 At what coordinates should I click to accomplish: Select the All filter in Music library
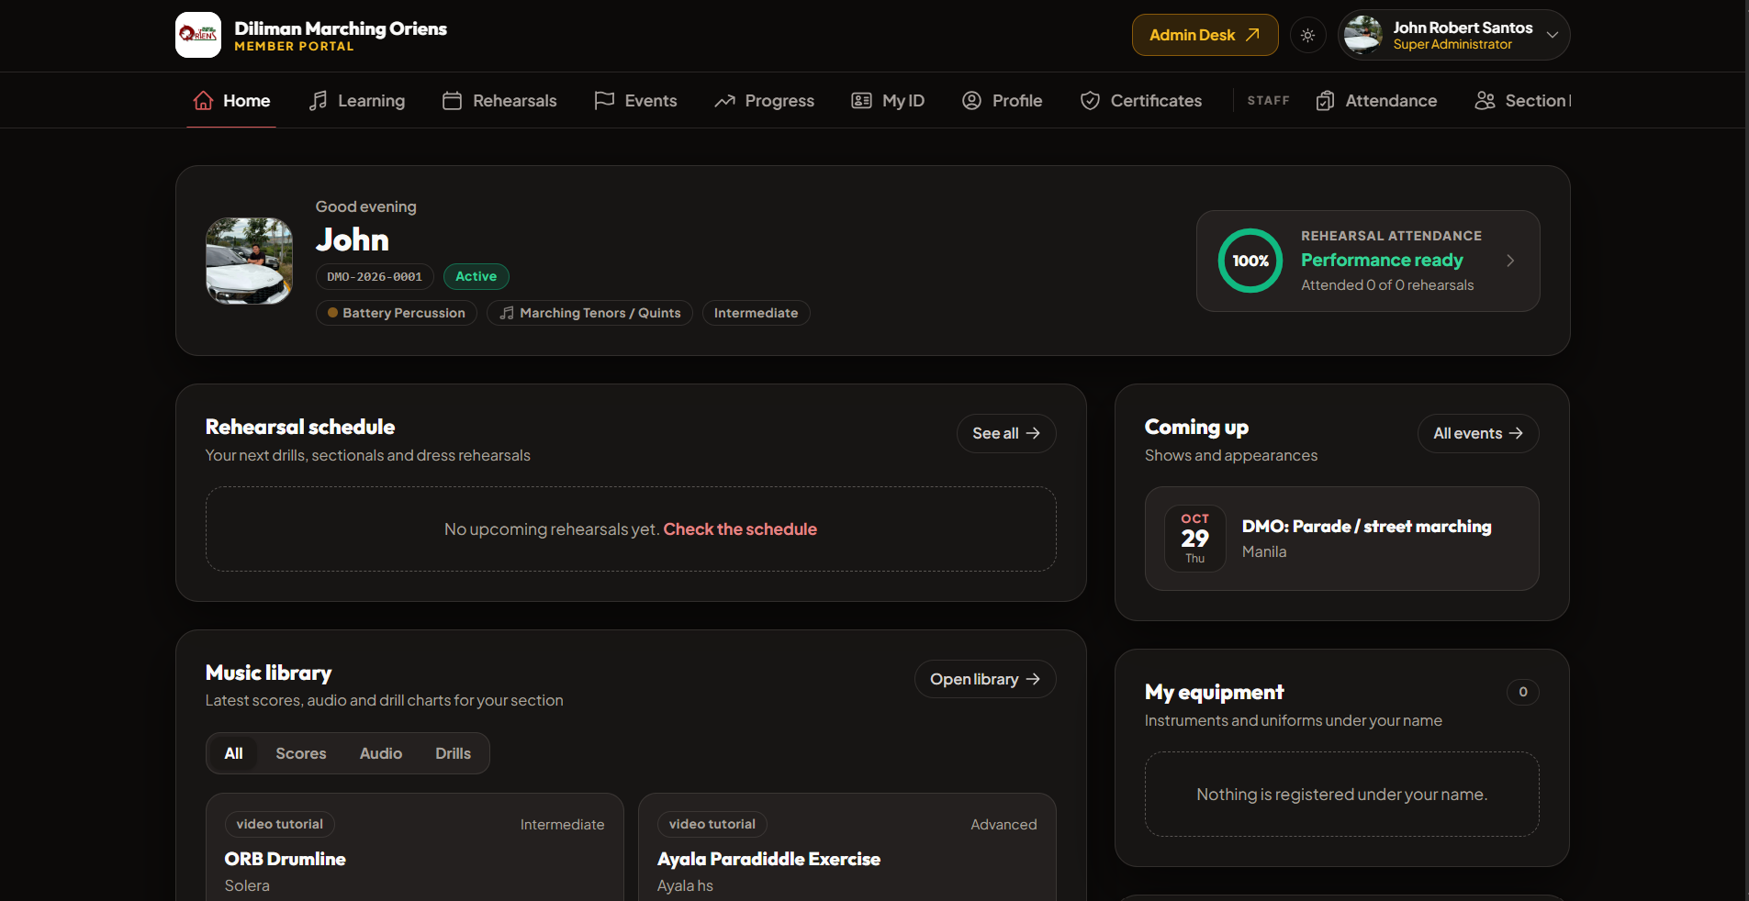coord(233,753)
